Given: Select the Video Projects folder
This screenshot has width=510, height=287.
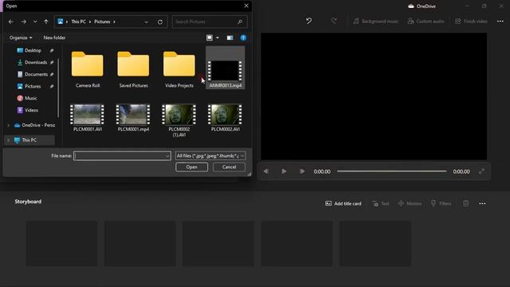Looking at the screenshot, I should click(179, 69).
